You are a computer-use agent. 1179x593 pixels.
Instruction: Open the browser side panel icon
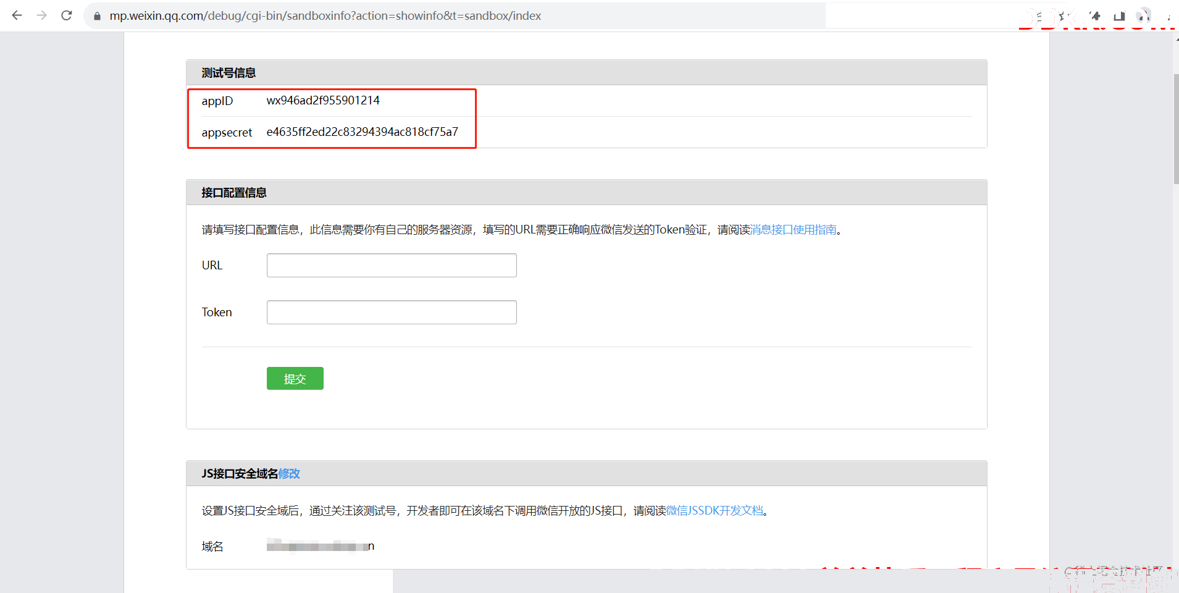[x=1119, y=16]
